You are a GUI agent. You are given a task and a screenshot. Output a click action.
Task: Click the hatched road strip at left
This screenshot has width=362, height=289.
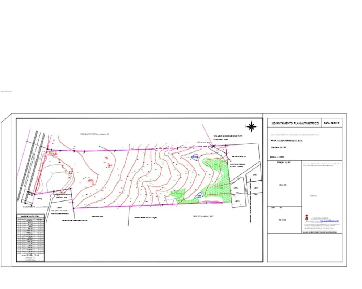31,166
